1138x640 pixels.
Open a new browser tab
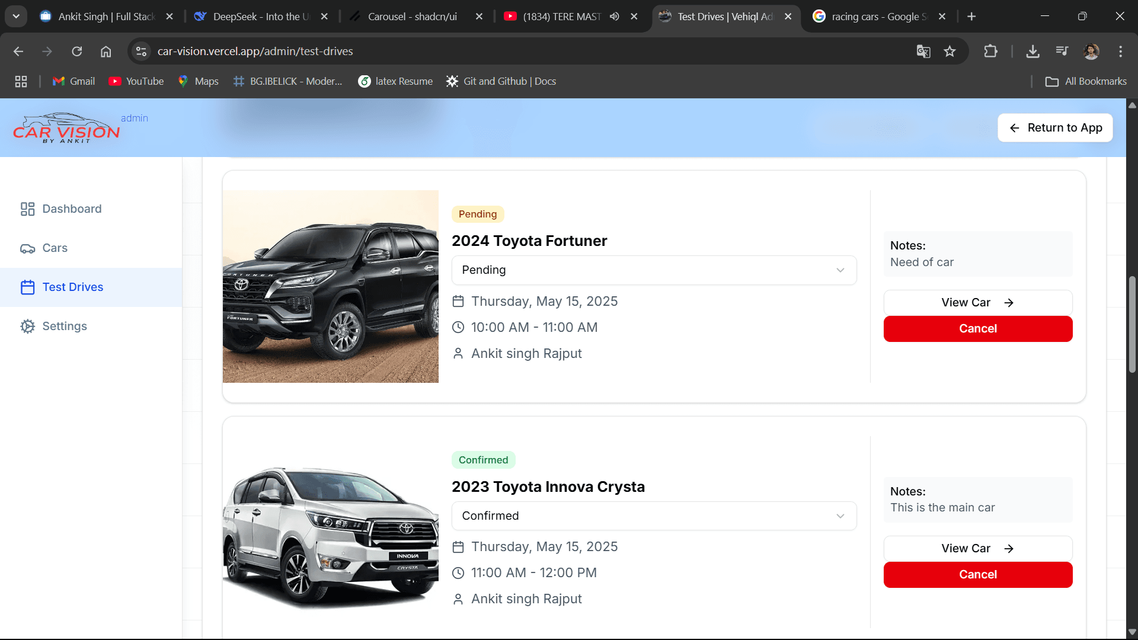pyautogui.click(x=971, y=17)
